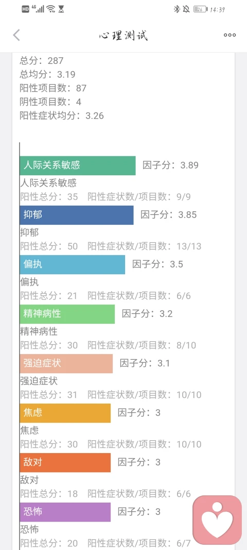Tap the back arrow icon
Image resolution: width=247 pixels, height=550 pixels.
(x=16, y=35)
